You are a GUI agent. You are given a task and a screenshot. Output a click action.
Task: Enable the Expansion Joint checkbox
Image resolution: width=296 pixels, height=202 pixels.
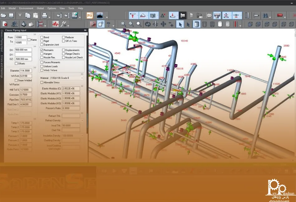(x=42, y=45)
